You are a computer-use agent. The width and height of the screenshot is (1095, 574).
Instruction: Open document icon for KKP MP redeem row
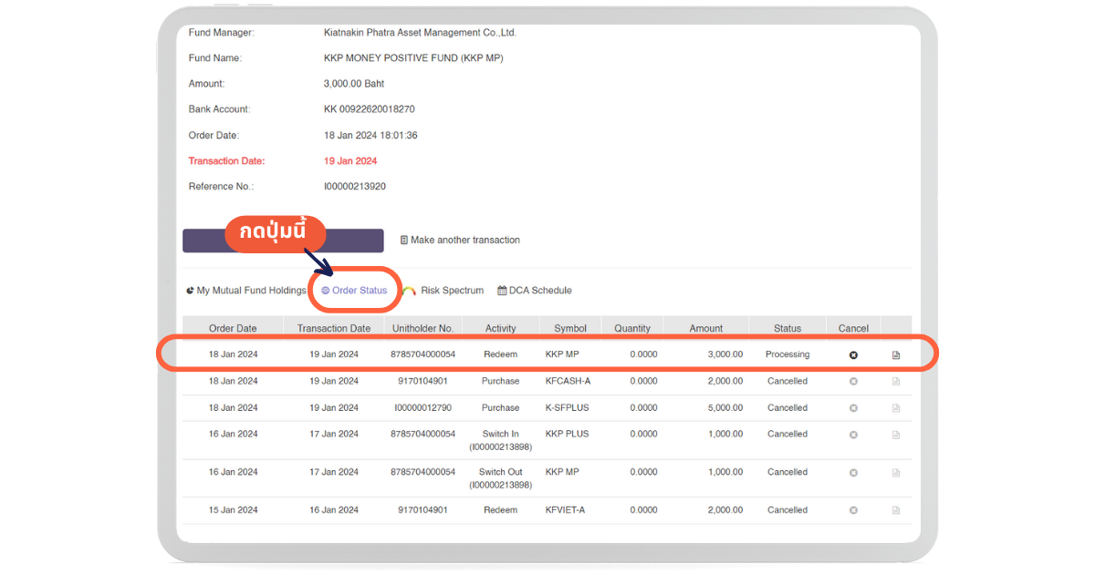click(x=895, y=355)
